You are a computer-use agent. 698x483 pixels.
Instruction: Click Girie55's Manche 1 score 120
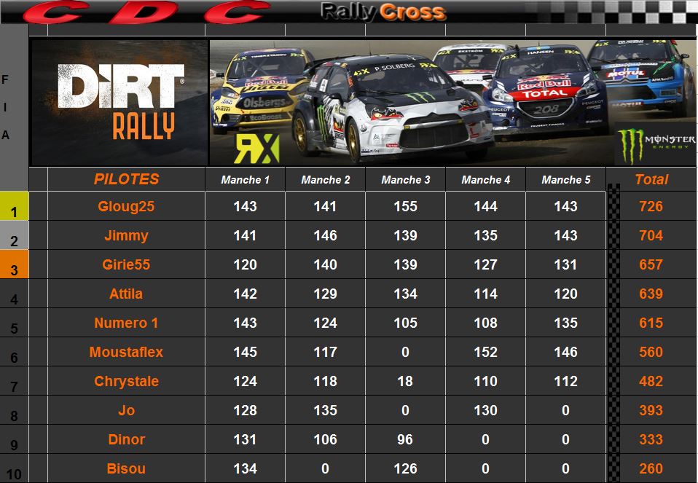click(246, 264)
